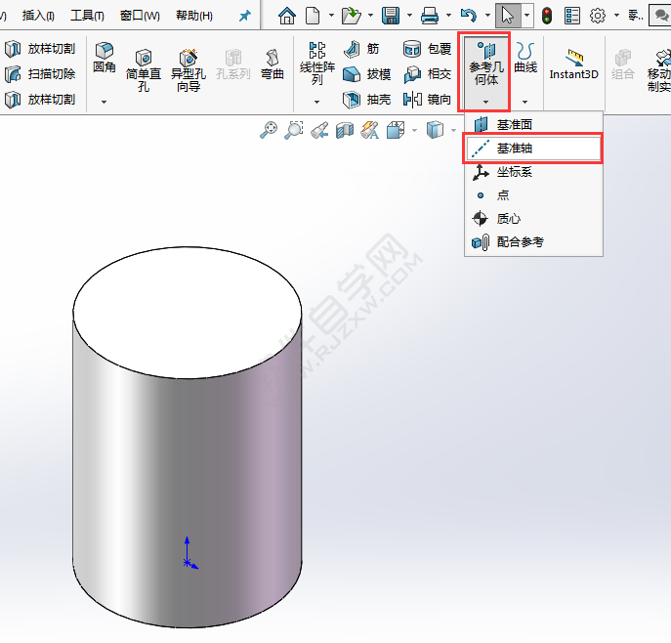Click Previous View icon
Screen dimensions: 671x643
point(319,130)
